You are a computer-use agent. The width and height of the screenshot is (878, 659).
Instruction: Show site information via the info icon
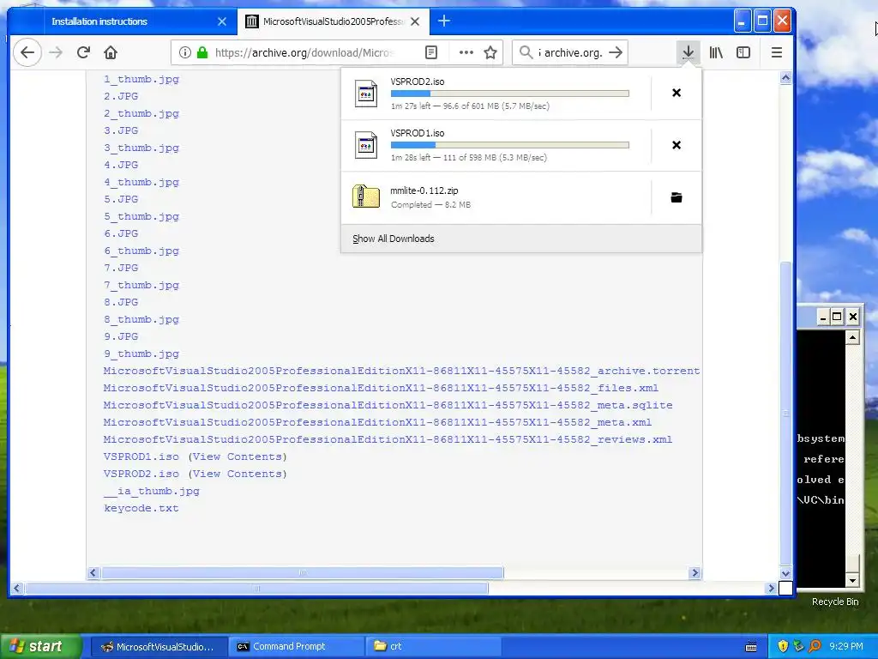[x=185, y=52]
